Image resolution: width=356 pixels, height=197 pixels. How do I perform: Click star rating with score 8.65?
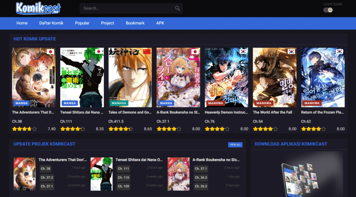click(x=121, y=129)
